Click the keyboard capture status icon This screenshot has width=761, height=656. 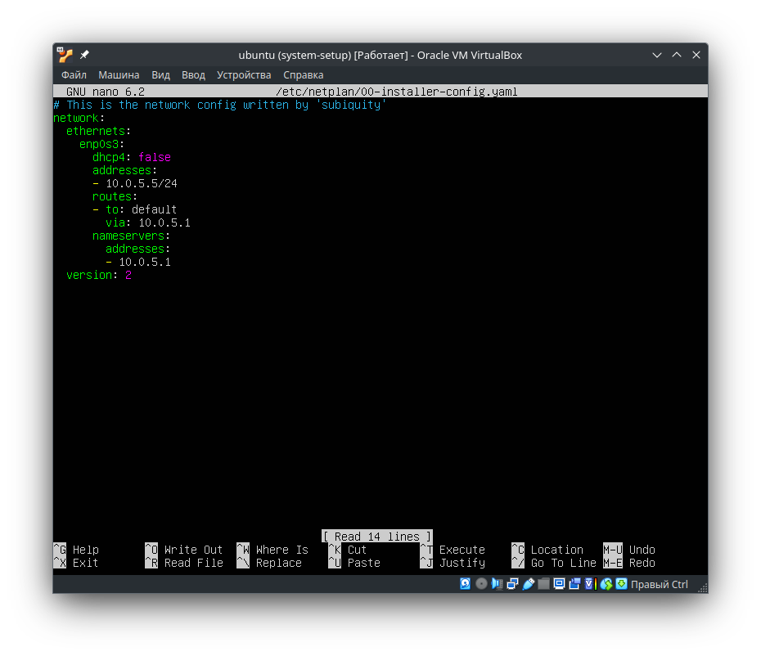pos(622,584)
